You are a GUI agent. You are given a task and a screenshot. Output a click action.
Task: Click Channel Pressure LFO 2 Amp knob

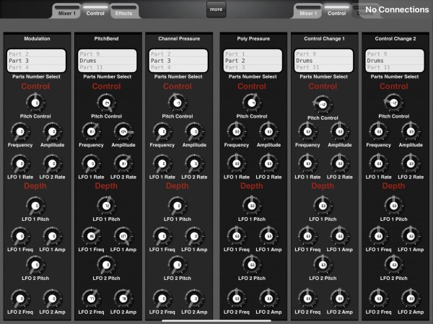pyautogui.click(x=194, y=299)
